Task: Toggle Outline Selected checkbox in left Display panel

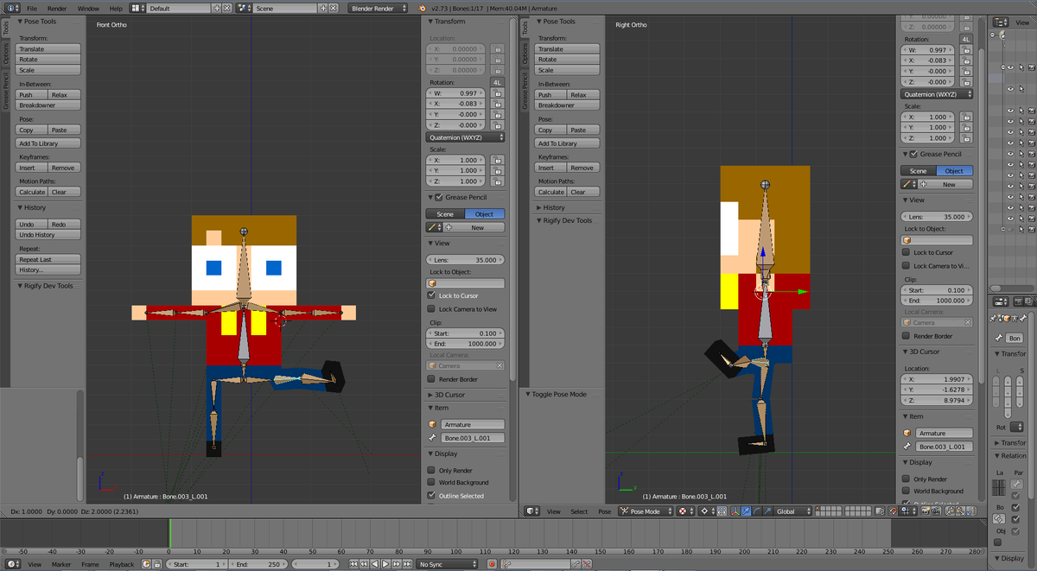Action: [x=432, y=496]
